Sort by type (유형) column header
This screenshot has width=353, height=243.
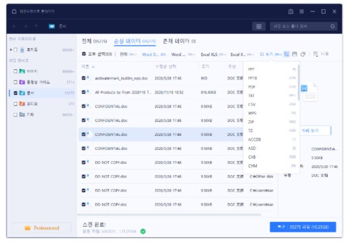(232, 67)
